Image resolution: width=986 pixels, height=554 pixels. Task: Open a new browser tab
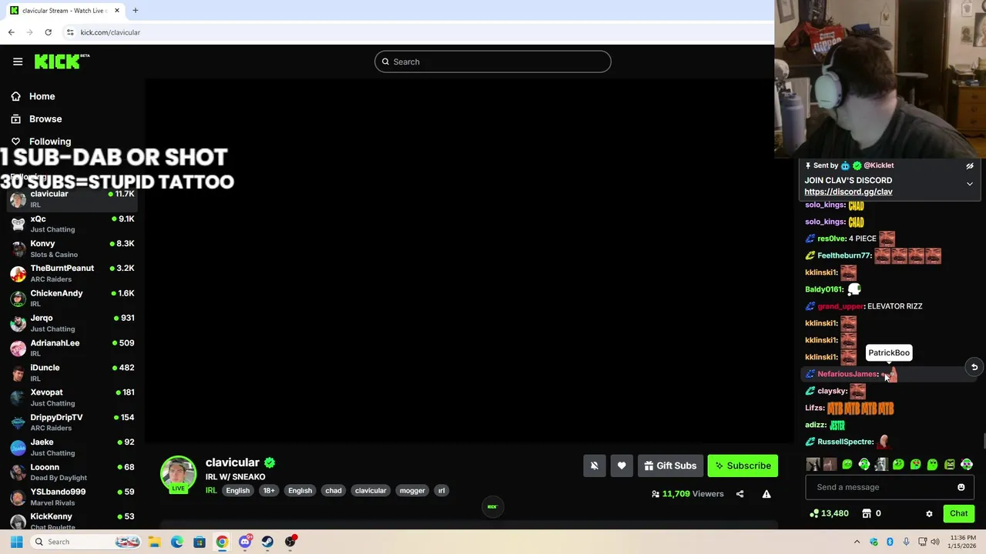click(135, 11)
